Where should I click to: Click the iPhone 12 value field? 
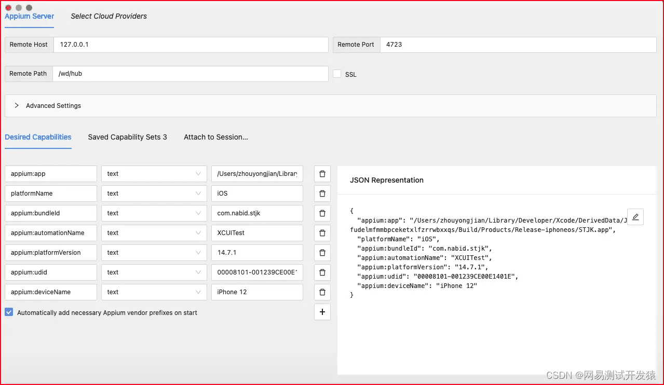tap(257, 292)
